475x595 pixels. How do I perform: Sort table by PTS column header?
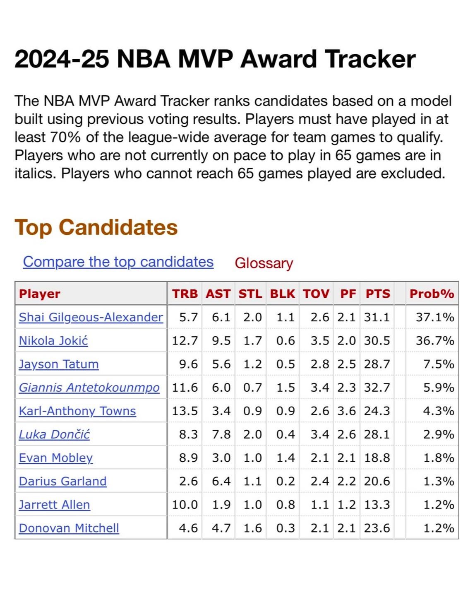[377, 294]
